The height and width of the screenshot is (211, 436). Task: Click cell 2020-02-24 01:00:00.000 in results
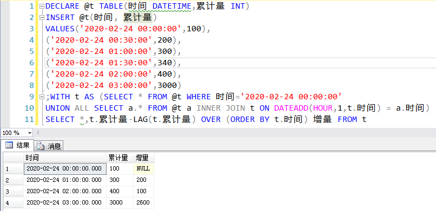click(x=65, y=180)
